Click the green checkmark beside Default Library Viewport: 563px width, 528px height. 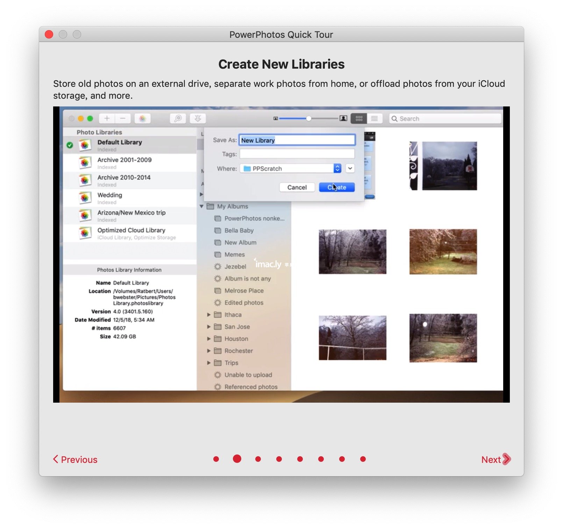click(70, 145)
